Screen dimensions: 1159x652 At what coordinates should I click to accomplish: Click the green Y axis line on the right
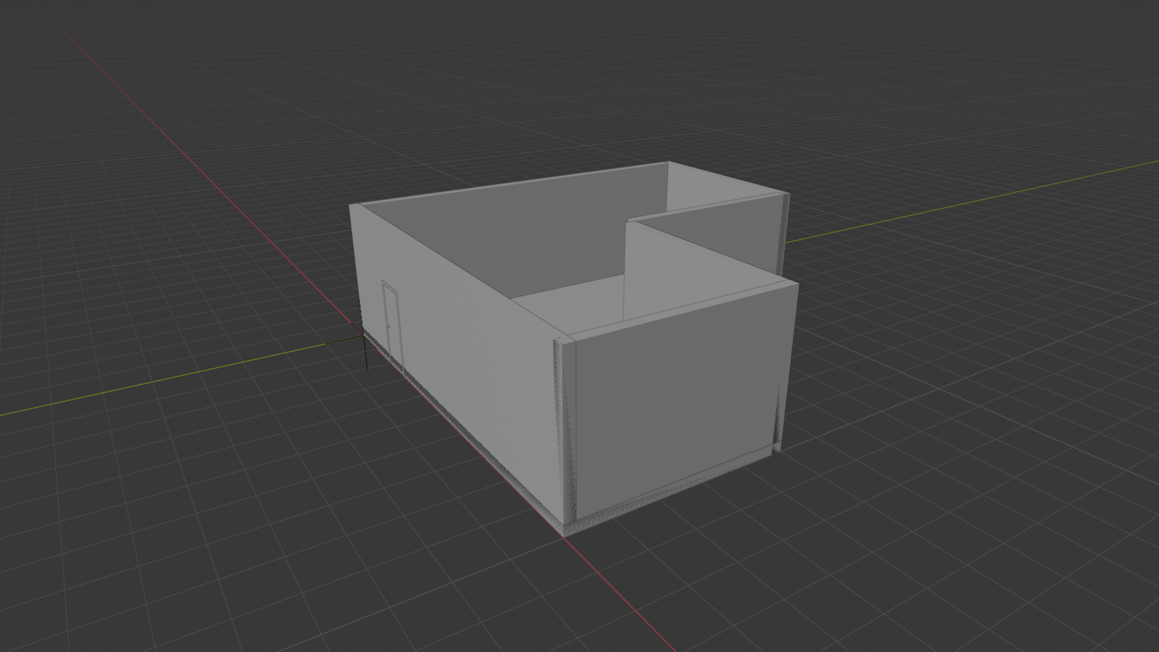[x=966, y=203]
